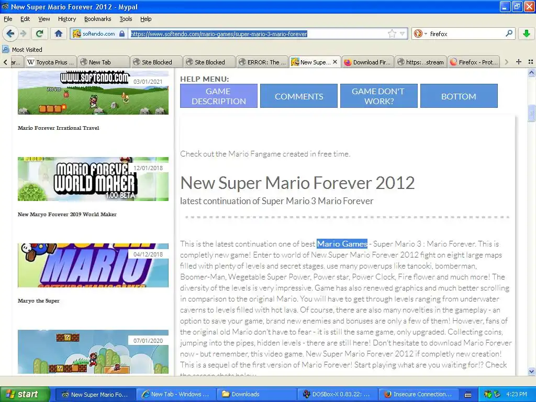Screen dimensions: 536x402
Task: Open a new tab with plus button
Action: pyautogui.click(x=519, y=62)
